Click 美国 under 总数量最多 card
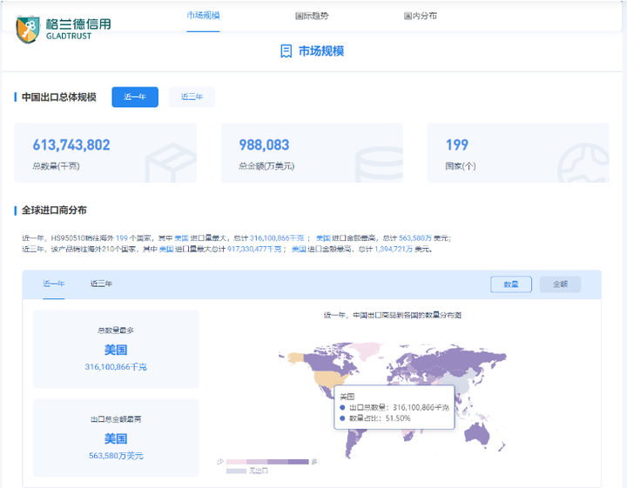 coord(116,350)
